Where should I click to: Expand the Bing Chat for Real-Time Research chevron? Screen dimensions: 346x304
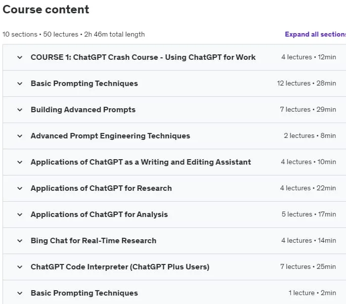click(x=20, y=241)
